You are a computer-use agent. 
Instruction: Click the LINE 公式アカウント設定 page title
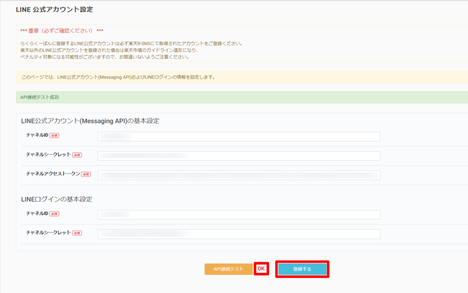click(54, 10)
